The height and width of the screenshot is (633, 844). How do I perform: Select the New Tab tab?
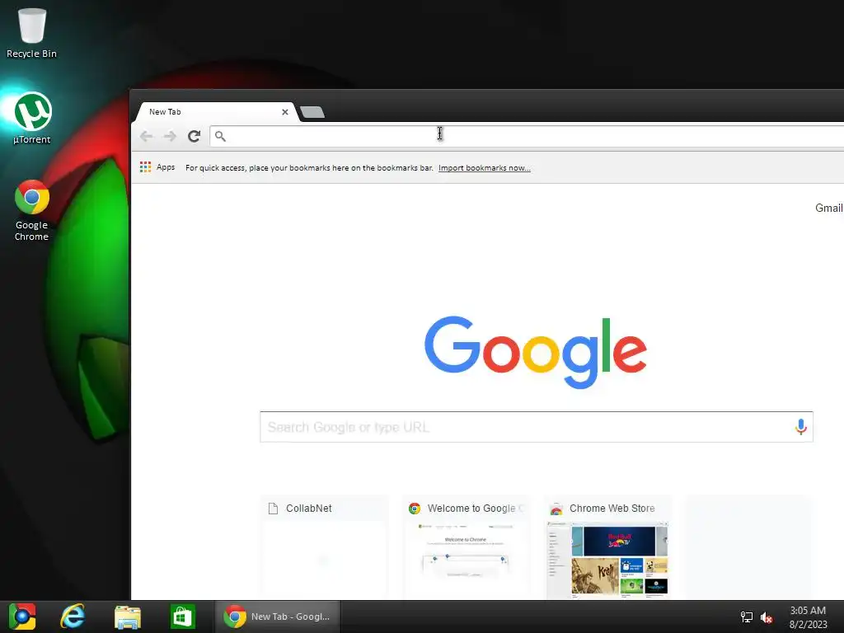tap(214, 112)
